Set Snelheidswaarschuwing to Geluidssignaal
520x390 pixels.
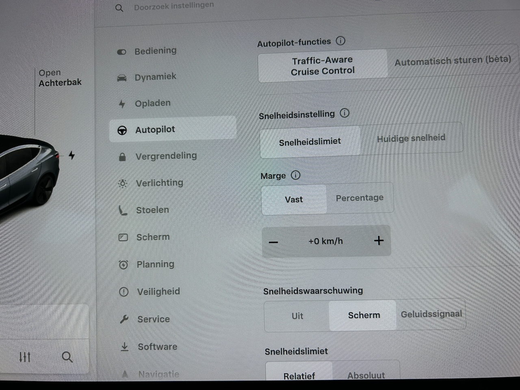pyautogui.click(x=431, y=314)
